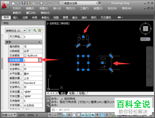Screen dimensions: 155x118
Task: Click the Redo arrow icon
Action: [x=54, y=3]
